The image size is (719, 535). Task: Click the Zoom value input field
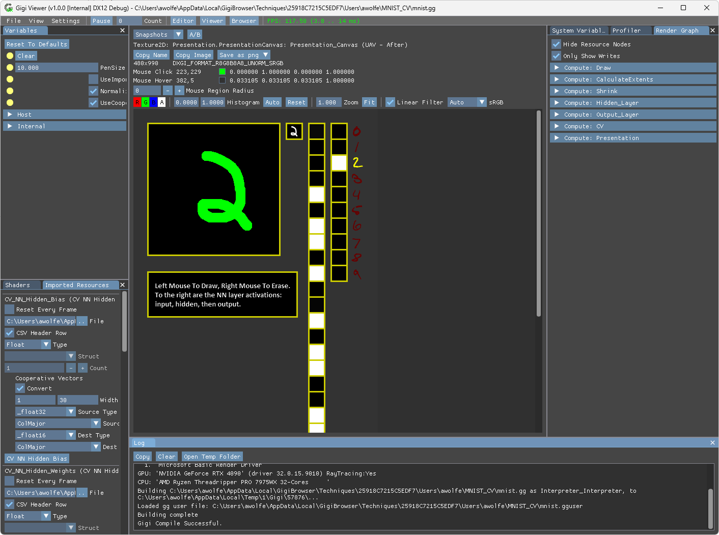coord(328,102)
